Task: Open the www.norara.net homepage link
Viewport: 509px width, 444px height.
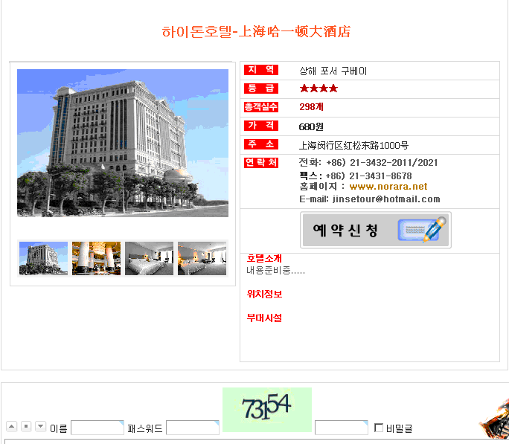Action: coord(388,187)
